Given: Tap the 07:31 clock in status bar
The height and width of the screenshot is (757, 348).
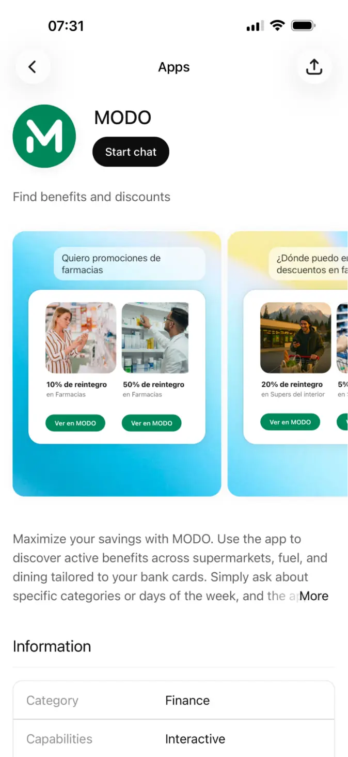Looking at the screenshot, I should point(66,26).
